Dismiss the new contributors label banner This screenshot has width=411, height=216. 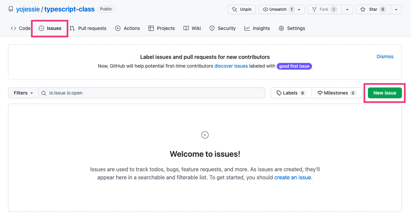(385, 57)
